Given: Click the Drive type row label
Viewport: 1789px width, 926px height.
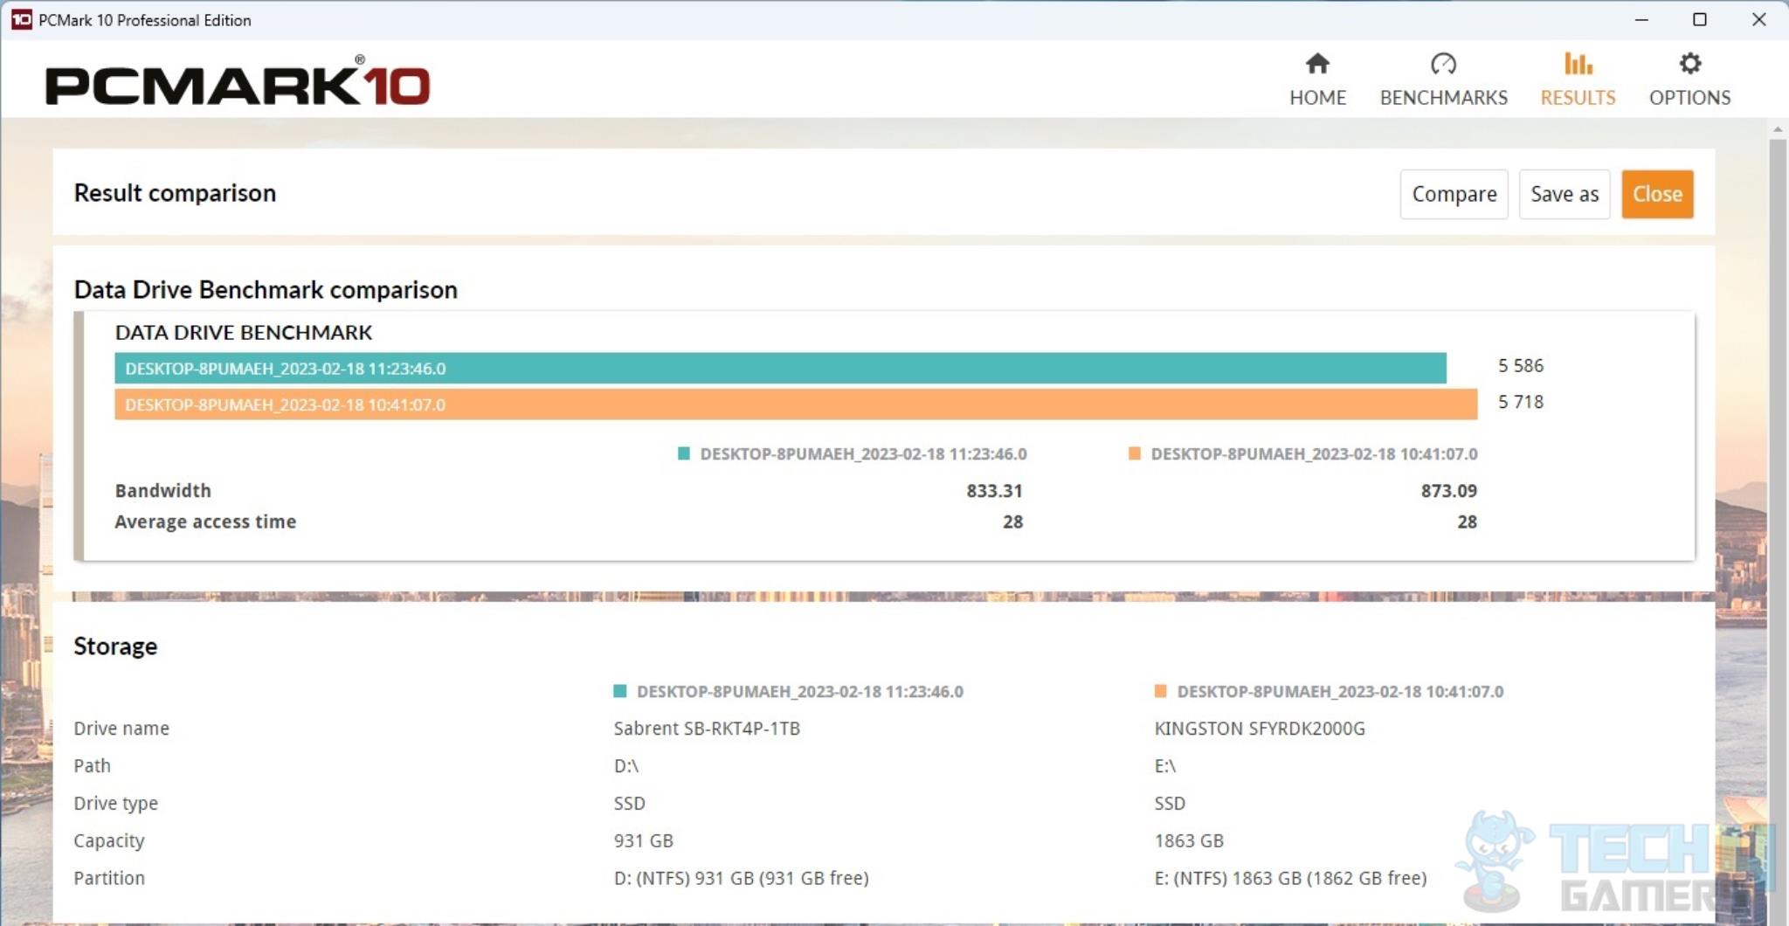Looking at the screenshot, I should (116, 804).
